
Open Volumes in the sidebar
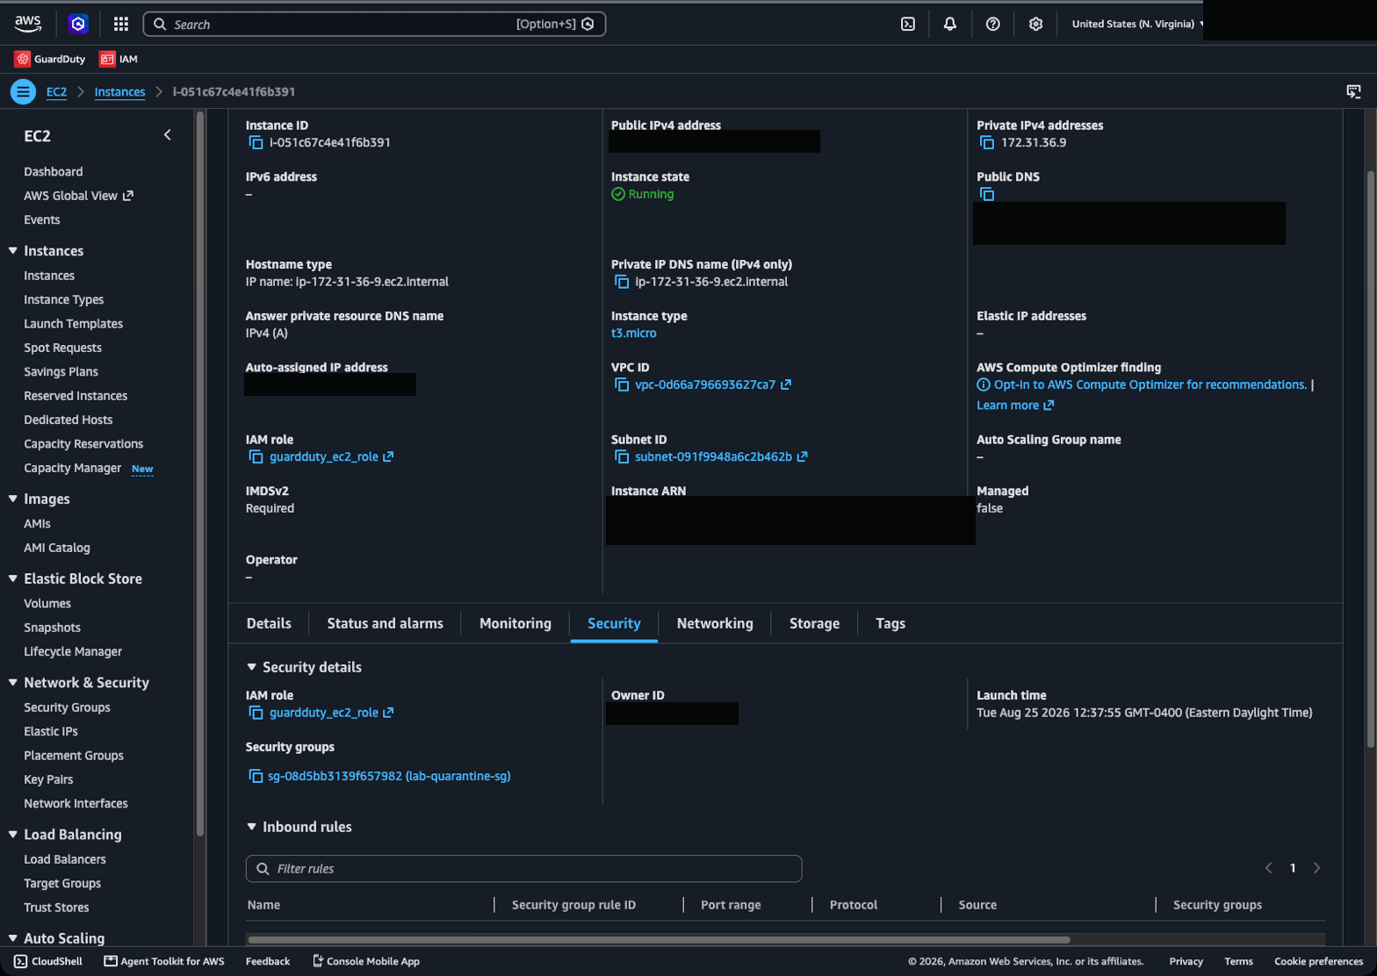47,604
